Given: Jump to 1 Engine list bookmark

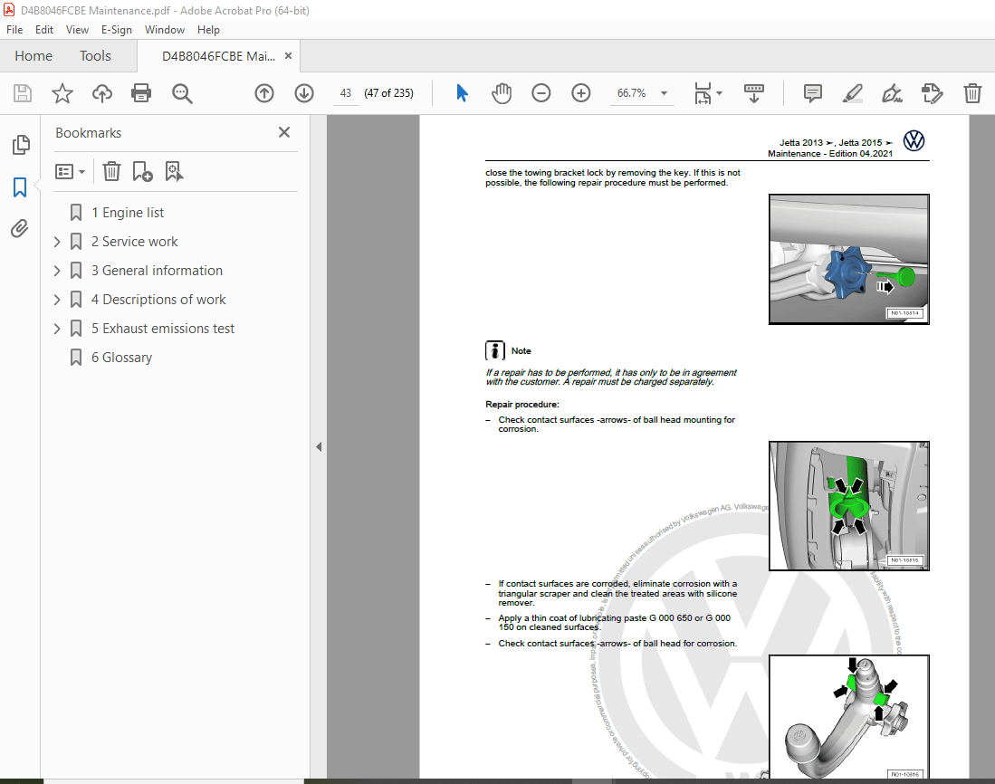Looking at the screenshot, I should [x=128, y=213].
